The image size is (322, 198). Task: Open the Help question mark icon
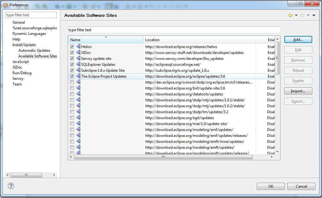point(11,186)
